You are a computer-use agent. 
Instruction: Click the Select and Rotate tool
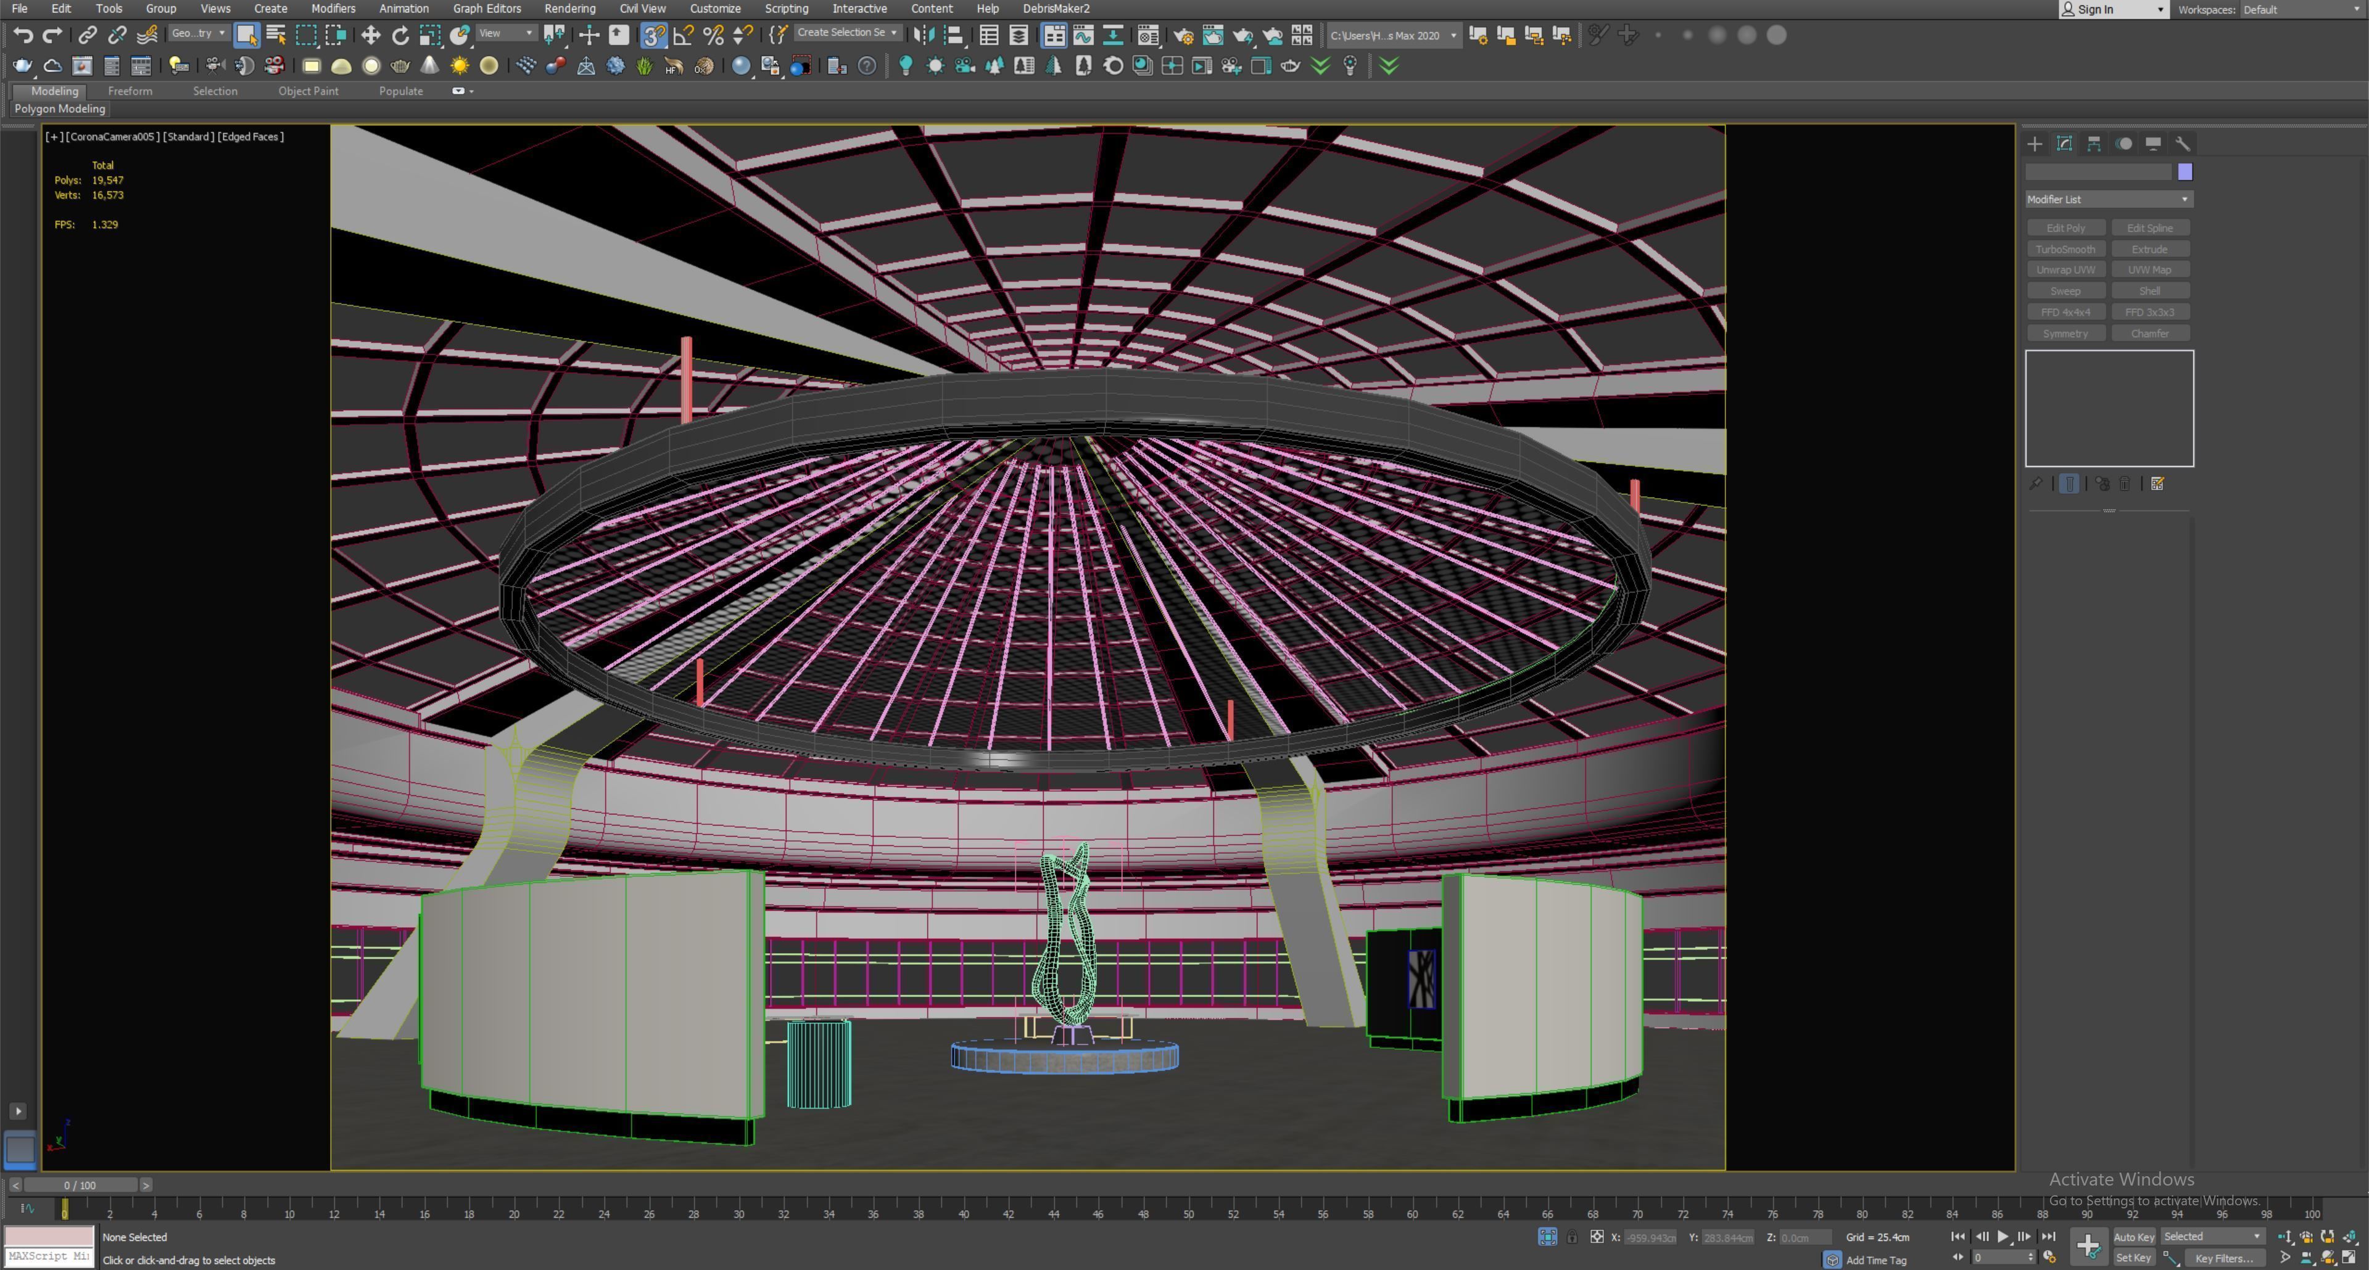pyautogui.click(x=400, y=35)
